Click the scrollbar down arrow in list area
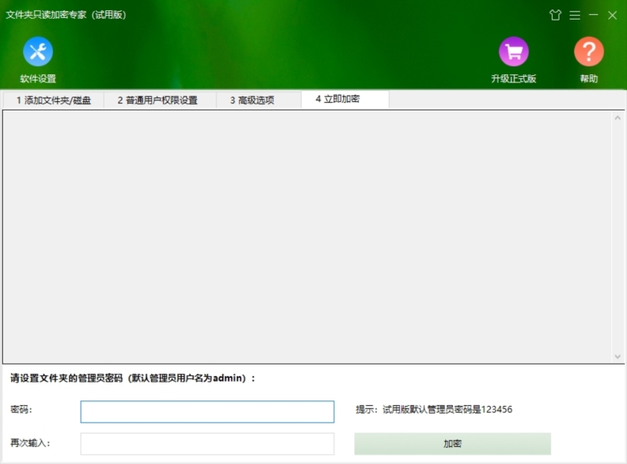This screenshot has width=627, height=464. [x=618, y=357]
